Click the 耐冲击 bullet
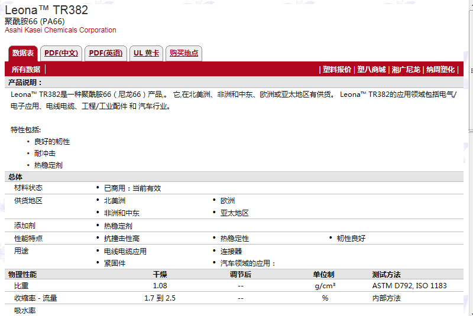The height and width of the screenshot is (316, 473). (x=45, y=154)
